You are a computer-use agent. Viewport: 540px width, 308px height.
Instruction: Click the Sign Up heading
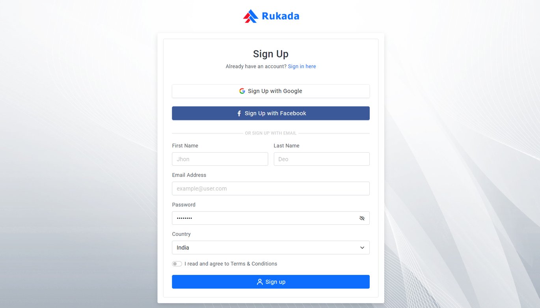coord(271,54)
